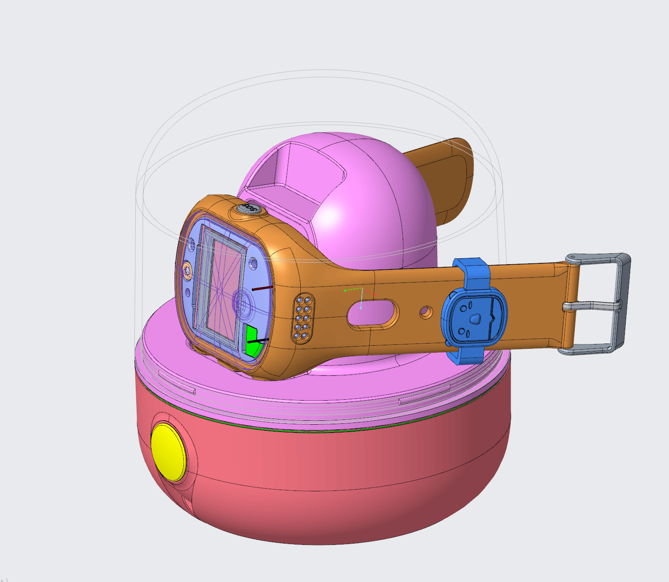Select the blue strap keeper loop
The image size is (669, 582).
tap(474, 311)
